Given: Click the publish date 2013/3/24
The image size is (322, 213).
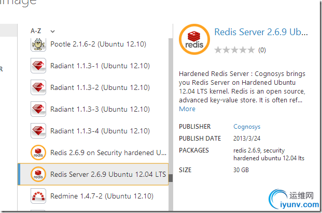Looking at the screenshot, I should pyautogui.click(x=247, y=139).
